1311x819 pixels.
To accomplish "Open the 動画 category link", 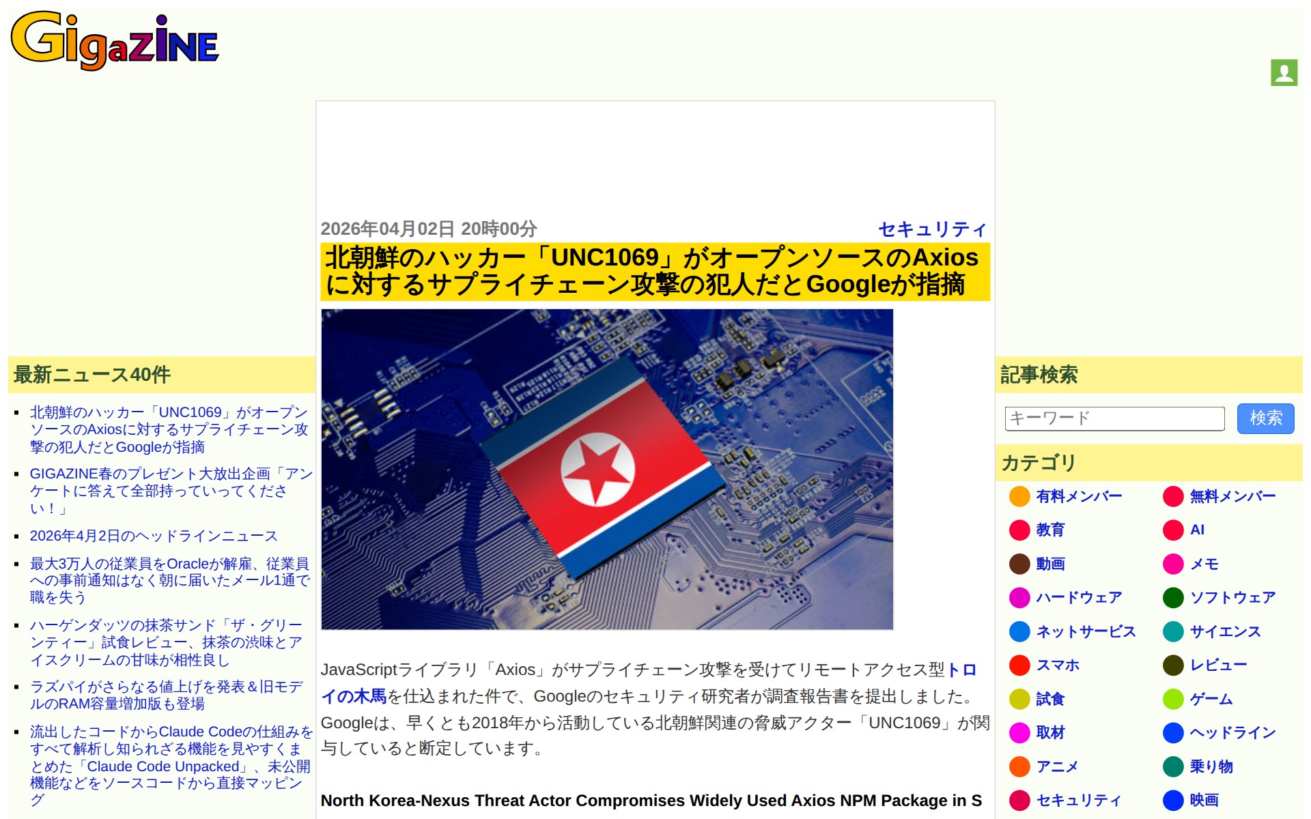I will pos(1050,564).
